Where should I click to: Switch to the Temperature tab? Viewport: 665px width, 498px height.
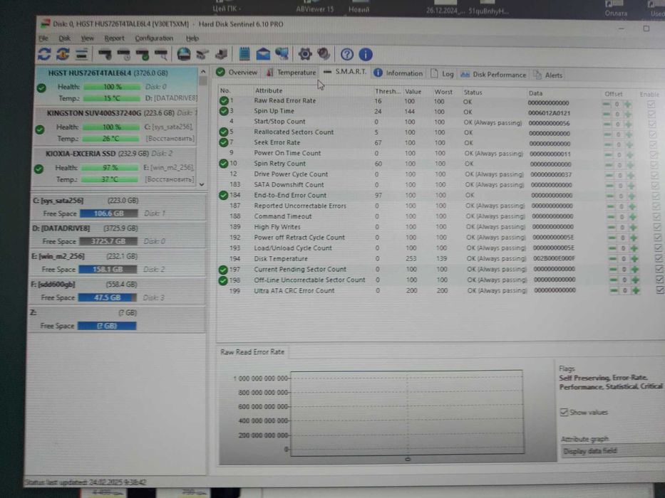point(292,73)
